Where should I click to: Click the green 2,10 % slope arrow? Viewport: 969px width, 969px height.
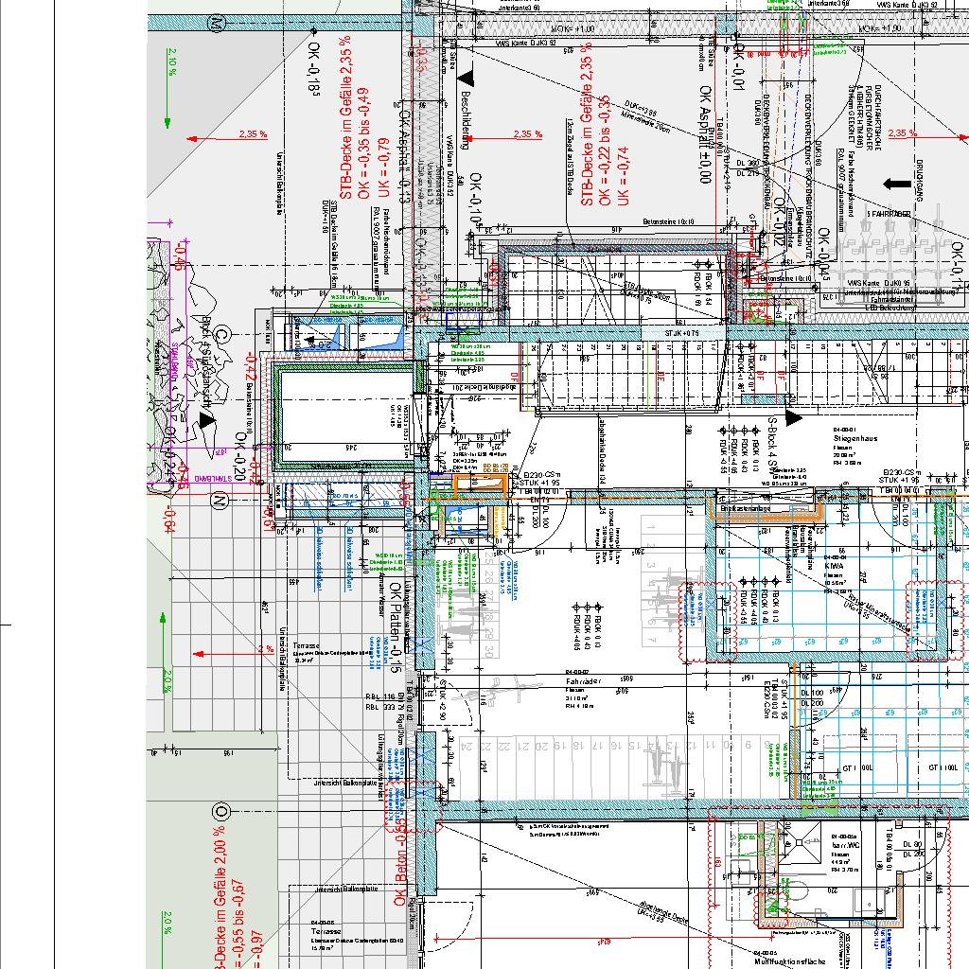[x=167, y=121]
